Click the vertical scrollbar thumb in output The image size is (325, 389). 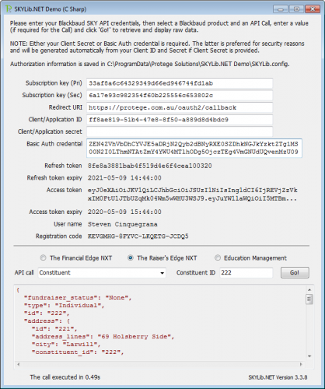tap(309, 300)
